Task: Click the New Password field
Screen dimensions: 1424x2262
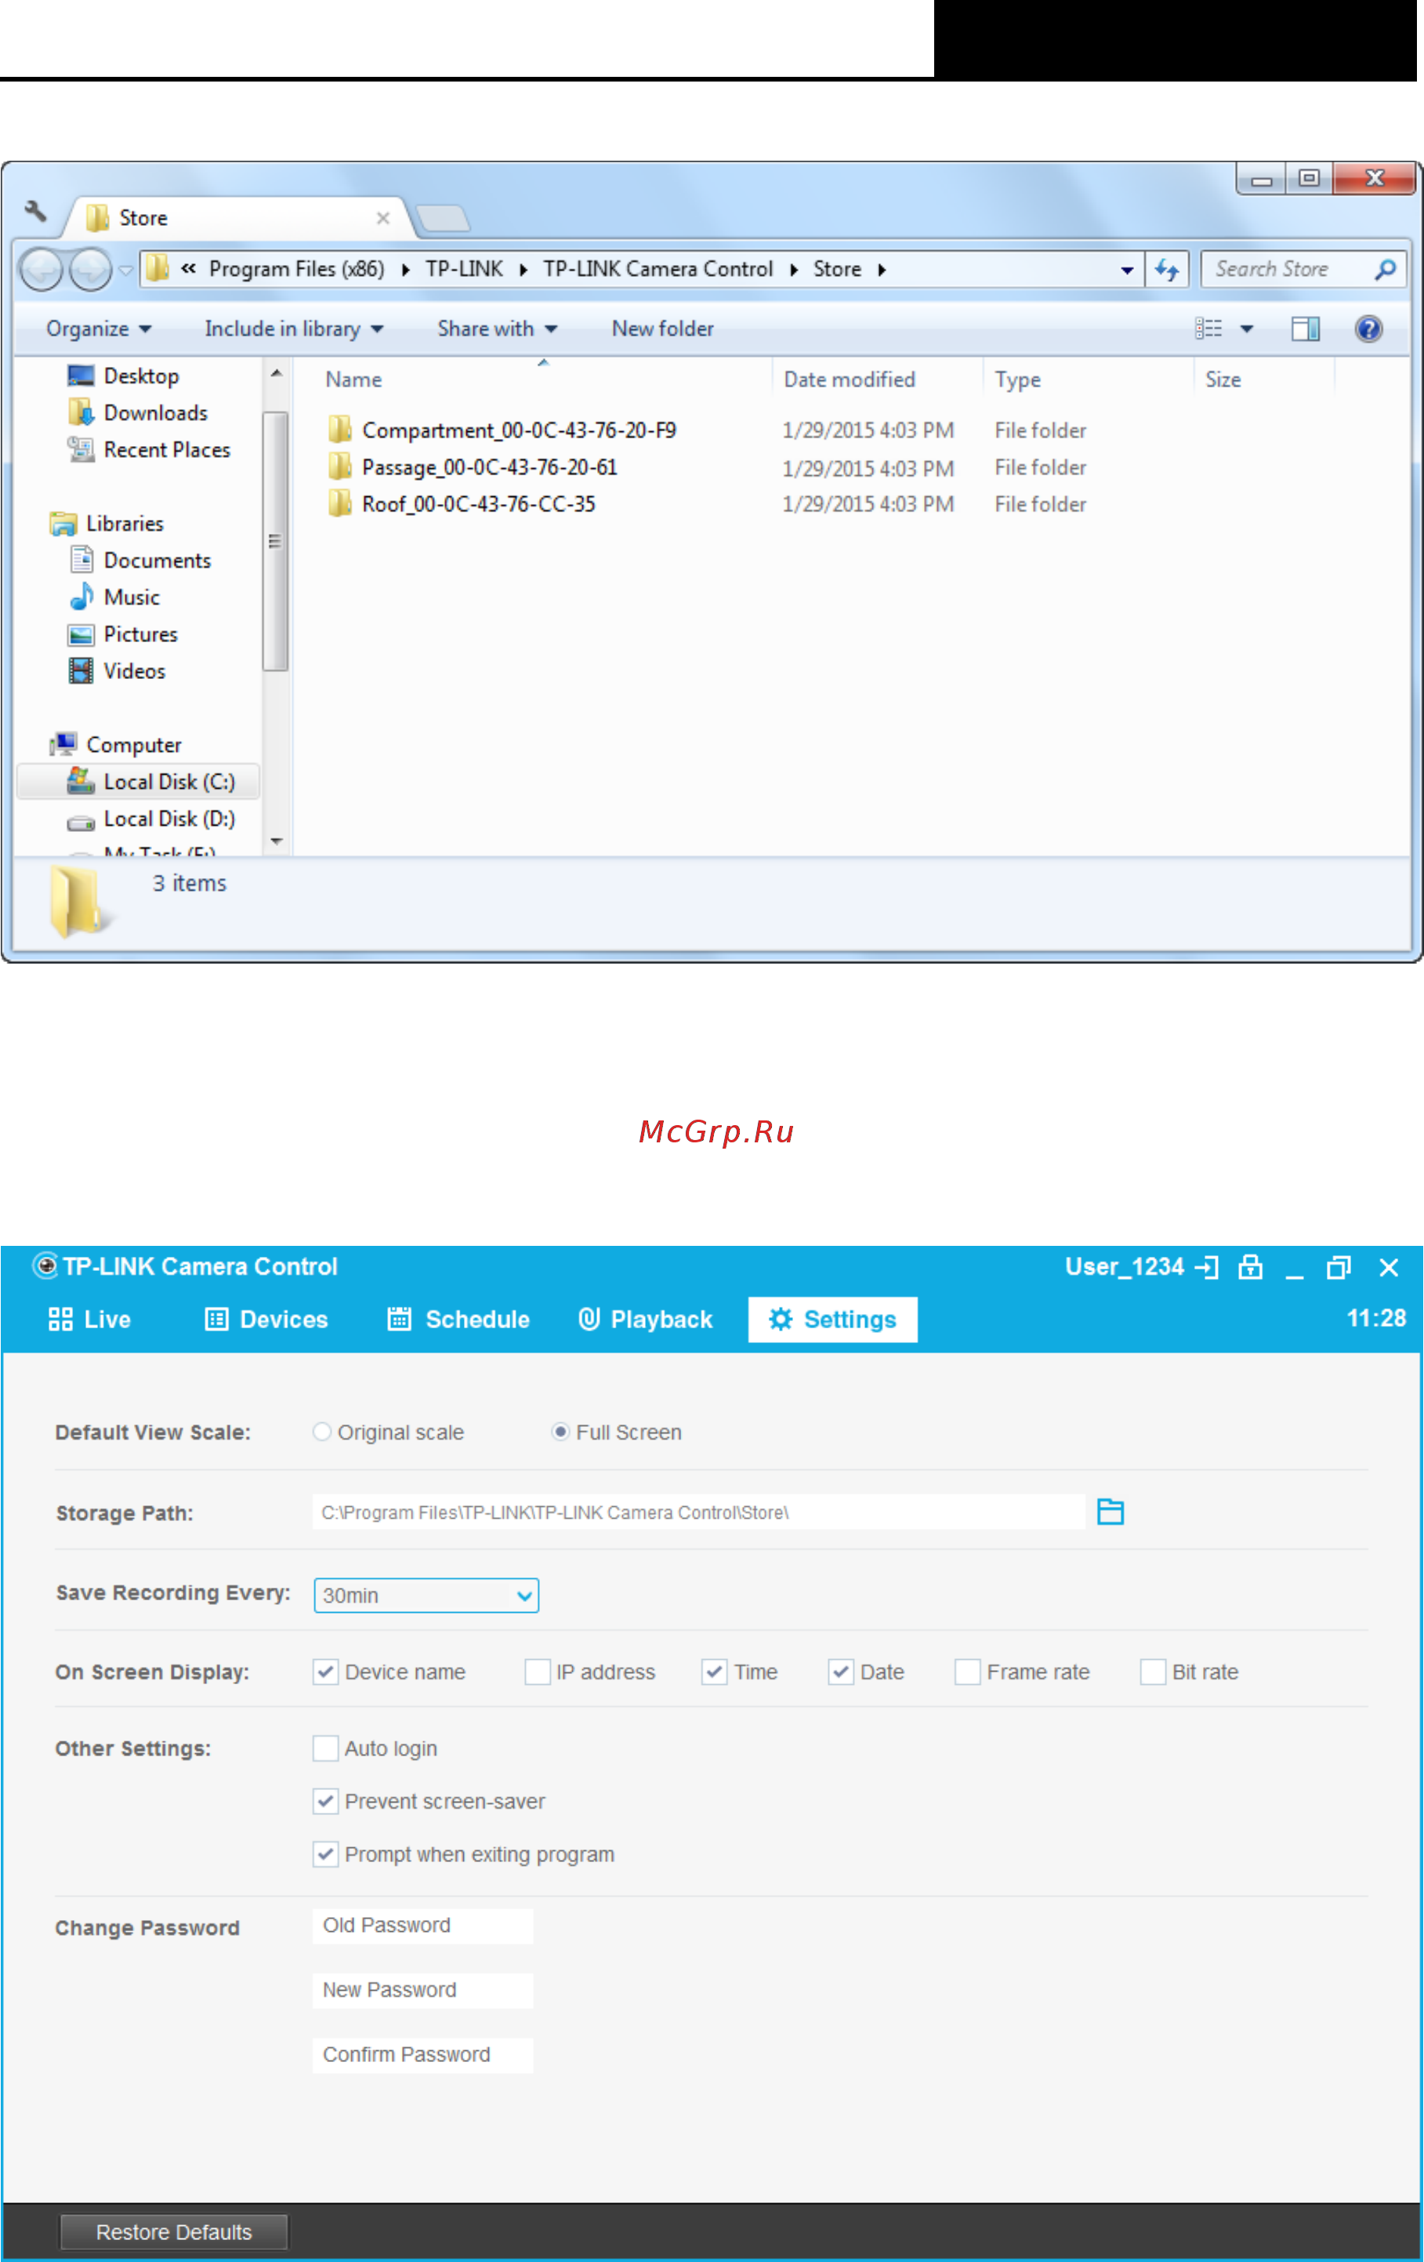Action: pos(422,1991)
